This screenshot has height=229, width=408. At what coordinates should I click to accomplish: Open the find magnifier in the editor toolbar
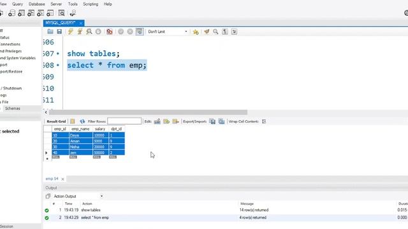215,32
